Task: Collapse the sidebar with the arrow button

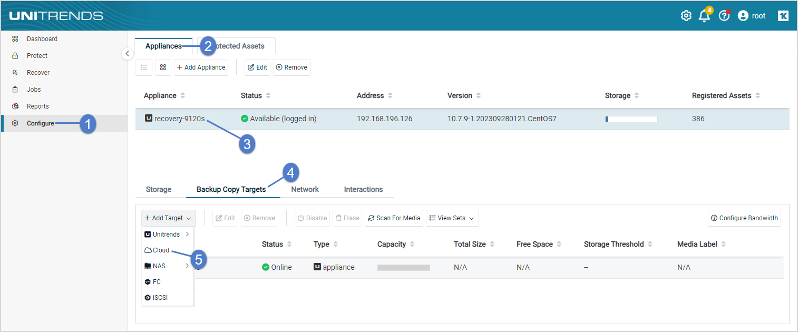Action: click(127, 54)
